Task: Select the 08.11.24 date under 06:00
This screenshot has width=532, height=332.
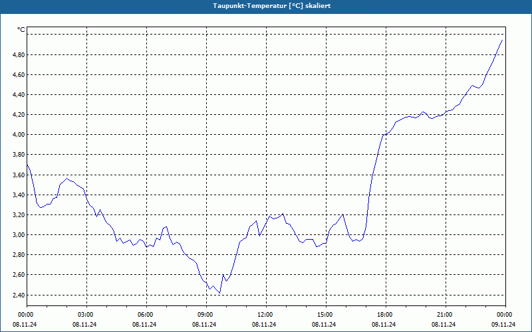Action: coord(144,325)
